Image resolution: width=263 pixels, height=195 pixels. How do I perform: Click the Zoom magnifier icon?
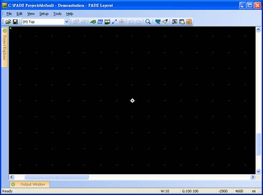[x=148, y=22]
